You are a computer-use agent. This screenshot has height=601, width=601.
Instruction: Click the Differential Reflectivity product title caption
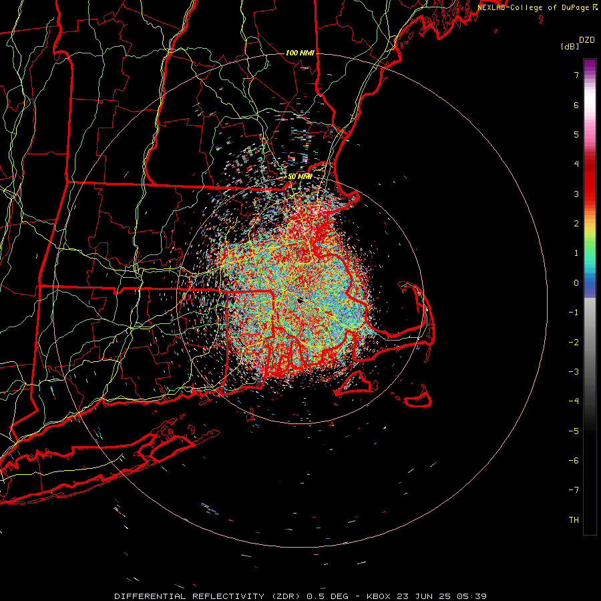click(x=300, y=596)
